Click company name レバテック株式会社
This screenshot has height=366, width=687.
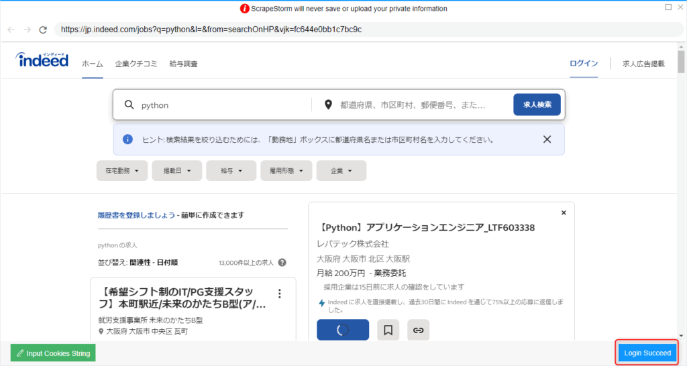click(x=353, y=244)
